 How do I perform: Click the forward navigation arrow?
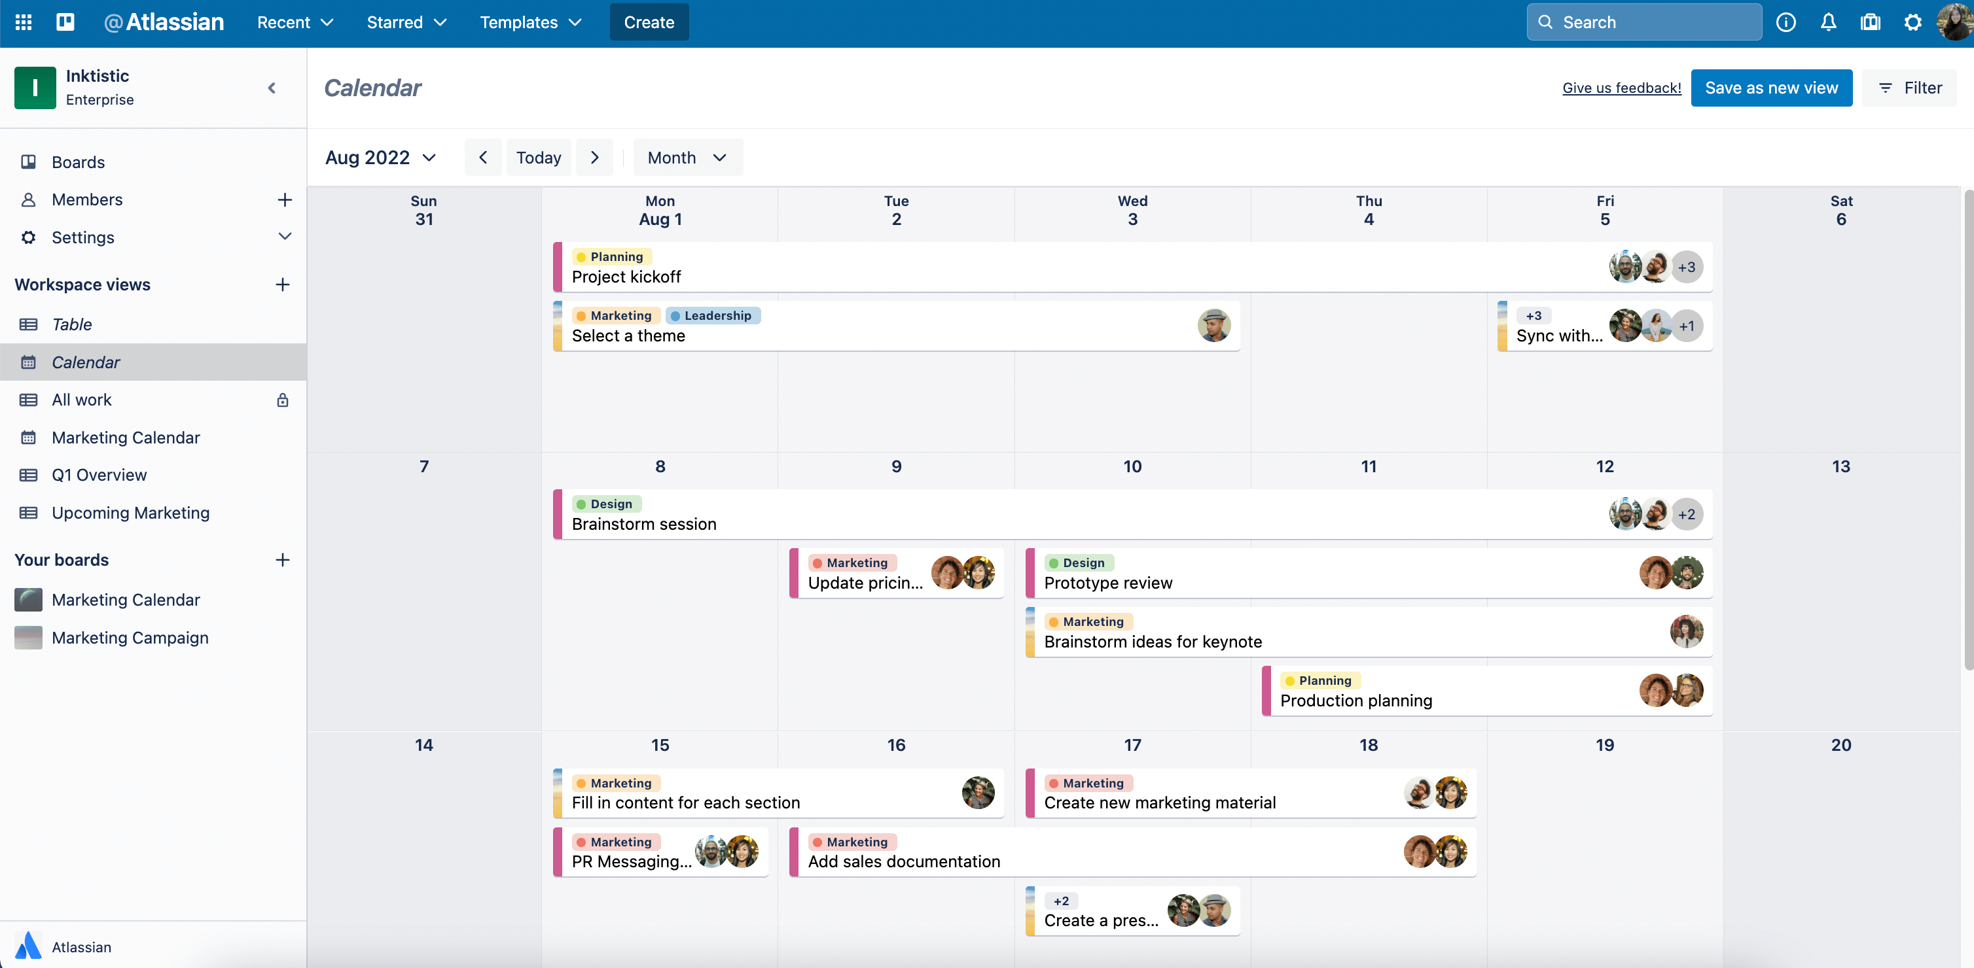[596, 158]
